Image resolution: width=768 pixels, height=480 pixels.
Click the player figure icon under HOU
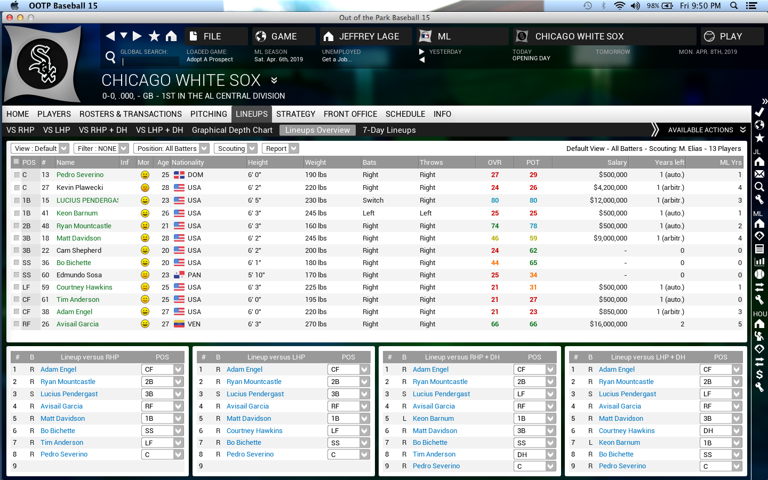coord(759,336)
